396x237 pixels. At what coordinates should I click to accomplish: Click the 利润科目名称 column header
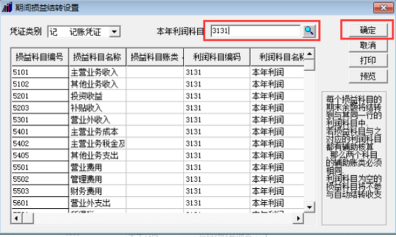[277, 57]
